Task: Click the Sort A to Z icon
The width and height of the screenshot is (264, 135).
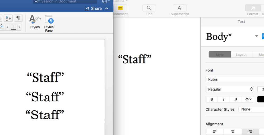Action: pos(8,18)
